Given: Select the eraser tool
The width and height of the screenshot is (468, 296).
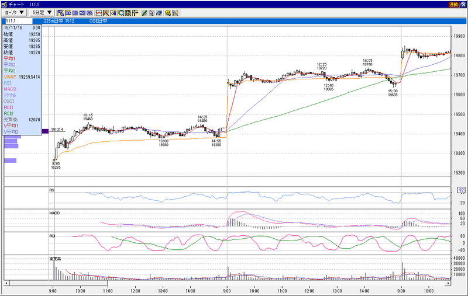Looking at the screenshot, I should click(159, 13).
